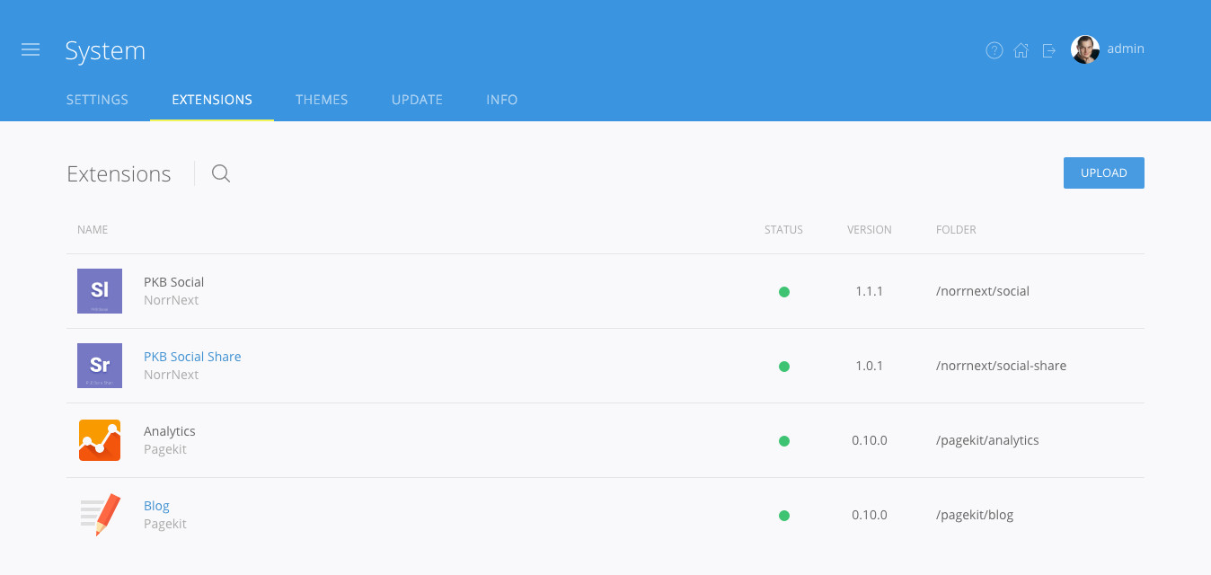Click the /norrnext/social folder path
Image resolution: width=1211 pixels, height=575 pixels.
click(983, 291)
